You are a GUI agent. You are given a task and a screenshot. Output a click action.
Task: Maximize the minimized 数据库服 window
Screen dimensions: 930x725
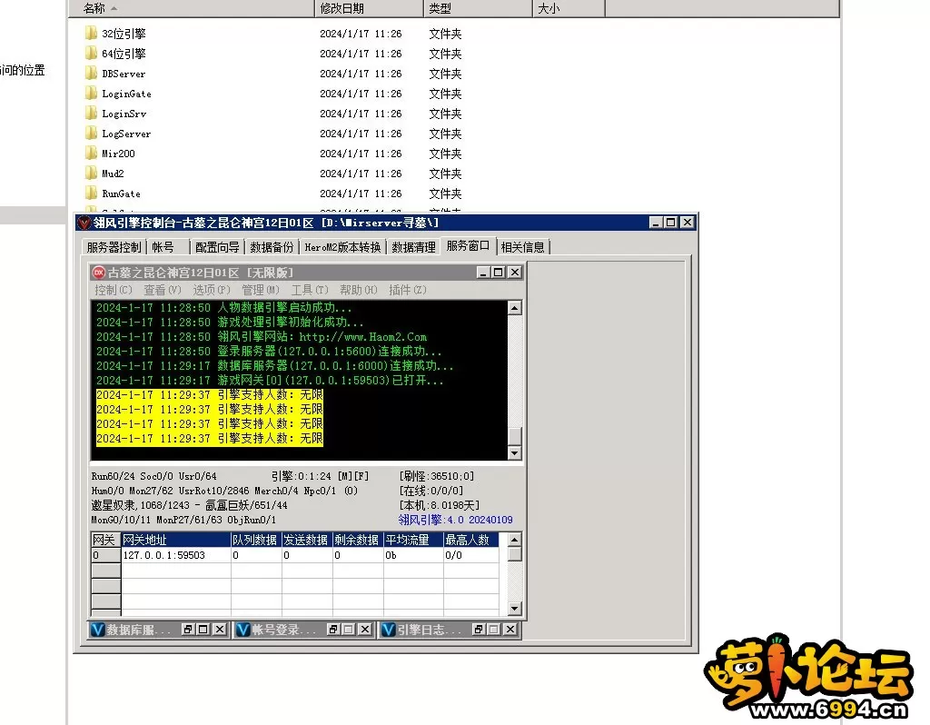coord(203,630)
